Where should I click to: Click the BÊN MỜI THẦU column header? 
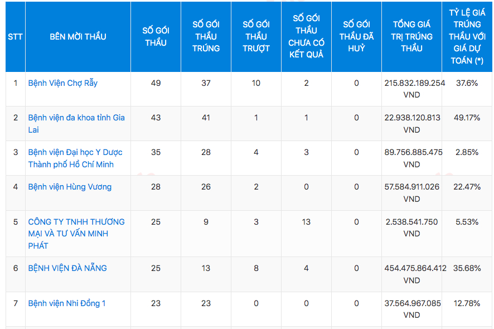point(78,37)
